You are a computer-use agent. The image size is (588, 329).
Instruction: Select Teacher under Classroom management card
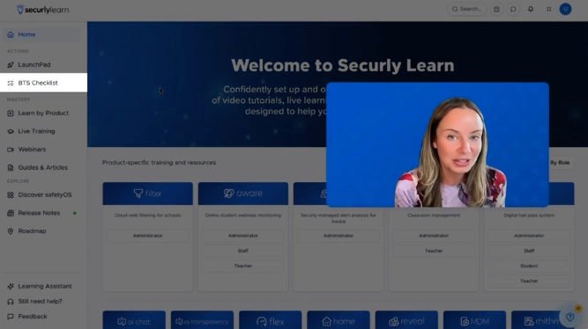point(434,251)
